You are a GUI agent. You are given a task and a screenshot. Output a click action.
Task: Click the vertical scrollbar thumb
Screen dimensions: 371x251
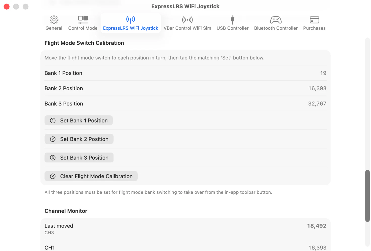367,196
